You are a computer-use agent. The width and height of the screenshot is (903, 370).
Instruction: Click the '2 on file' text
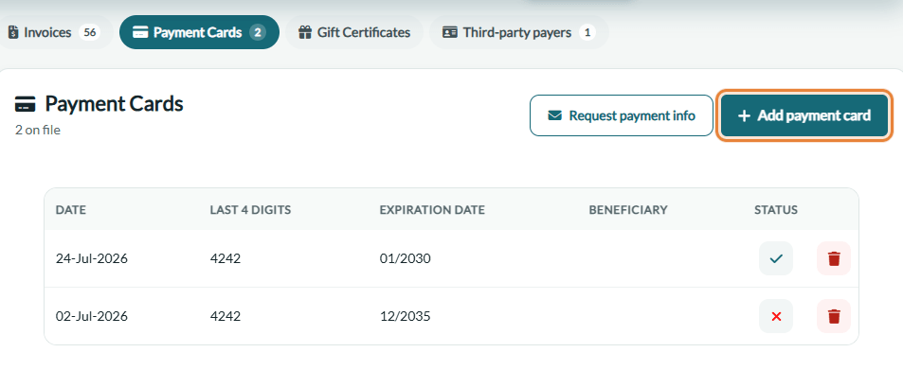tap(38, 130)
